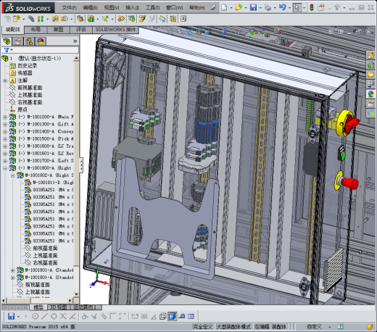Click the feature tree vertical scrollbar down arrow
Image resolution: width=377 pixels, height=332 pixels.
[76, 294]
